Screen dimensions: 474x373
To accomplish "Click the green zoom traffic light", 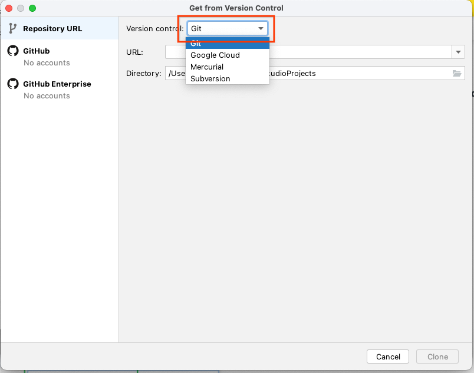I will tap(32, 8).
